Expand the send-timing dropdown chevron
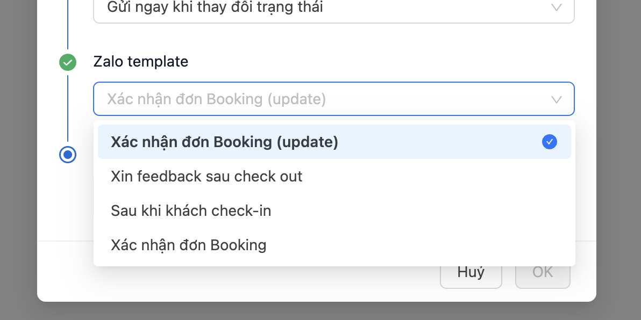Viewport: 641px width, 320px height. point(557,8)
